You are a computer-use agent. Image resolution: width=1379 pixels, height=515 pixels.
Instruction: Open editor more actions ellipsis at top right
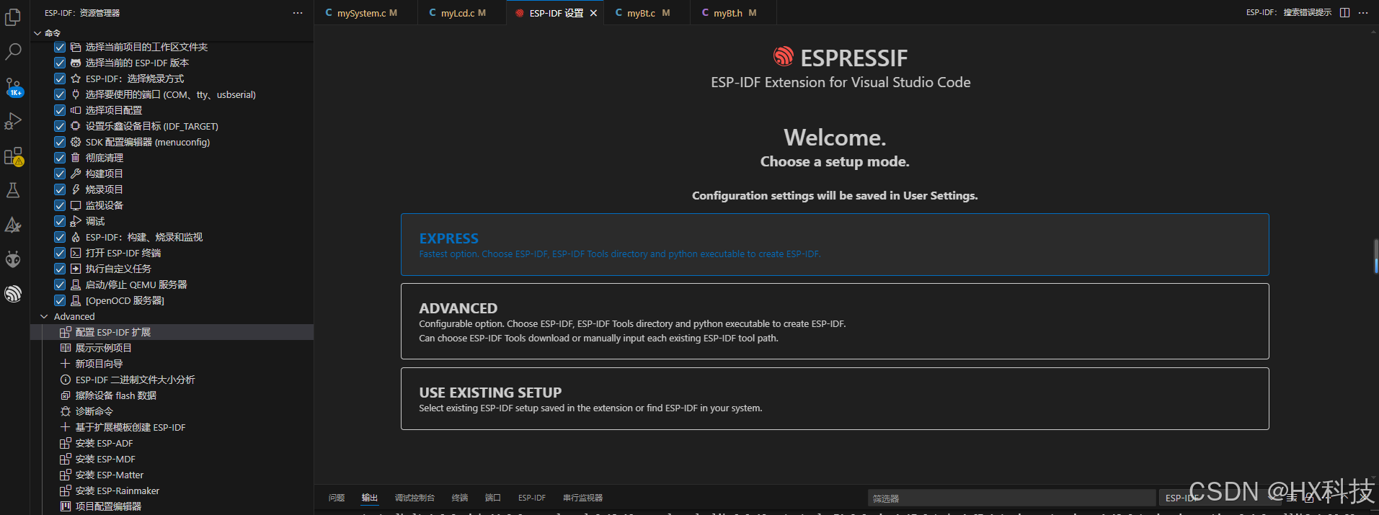pos(1363,13)
